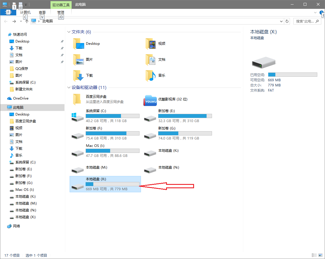Select drive 新加卷 (E:) in the main pane

(x=178, y=116)
